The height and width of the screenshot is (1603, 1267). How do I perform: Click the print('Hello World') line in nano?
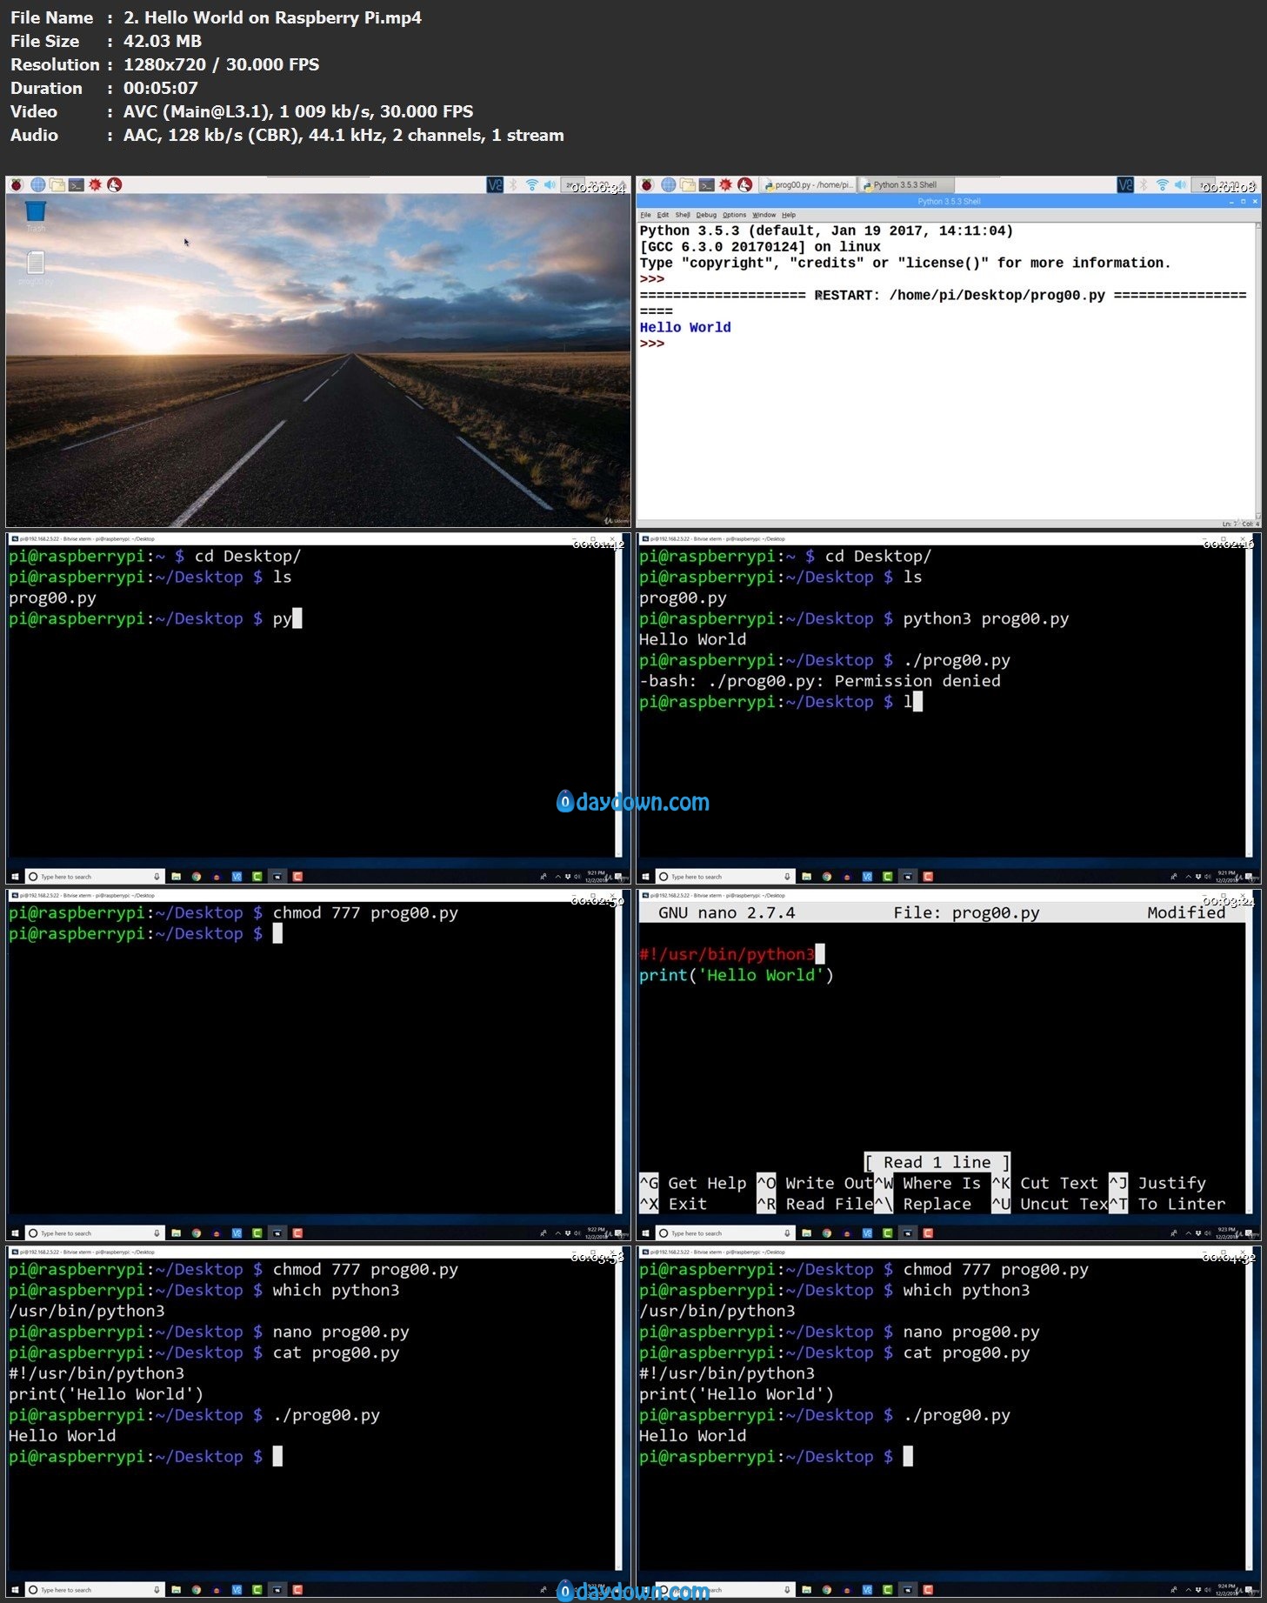[x=737, y=976]
